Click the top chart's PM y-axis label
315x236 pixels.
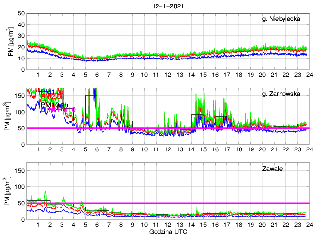(11, 41)
